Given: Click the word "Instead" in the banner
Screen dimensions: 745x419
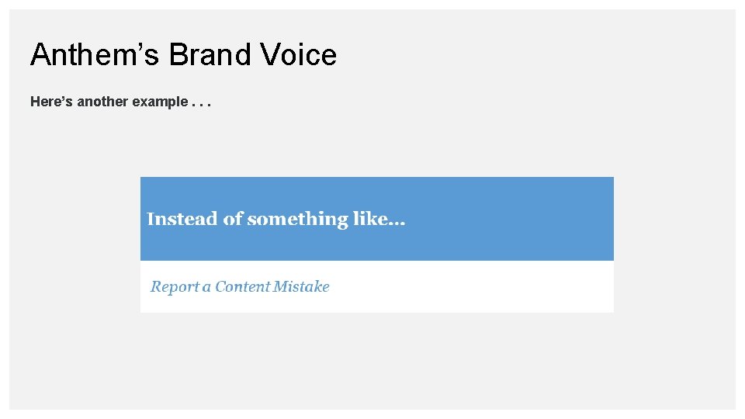Looking at the screenshot, I should (182, 220).
